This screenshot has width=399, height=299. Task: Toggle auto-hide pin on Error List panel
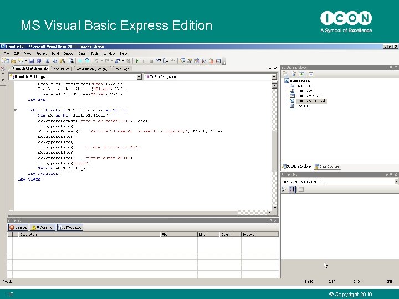(x=271, y=221)
